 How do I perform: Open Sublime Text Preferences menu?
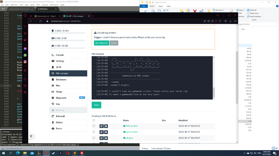tap(54, 5)
